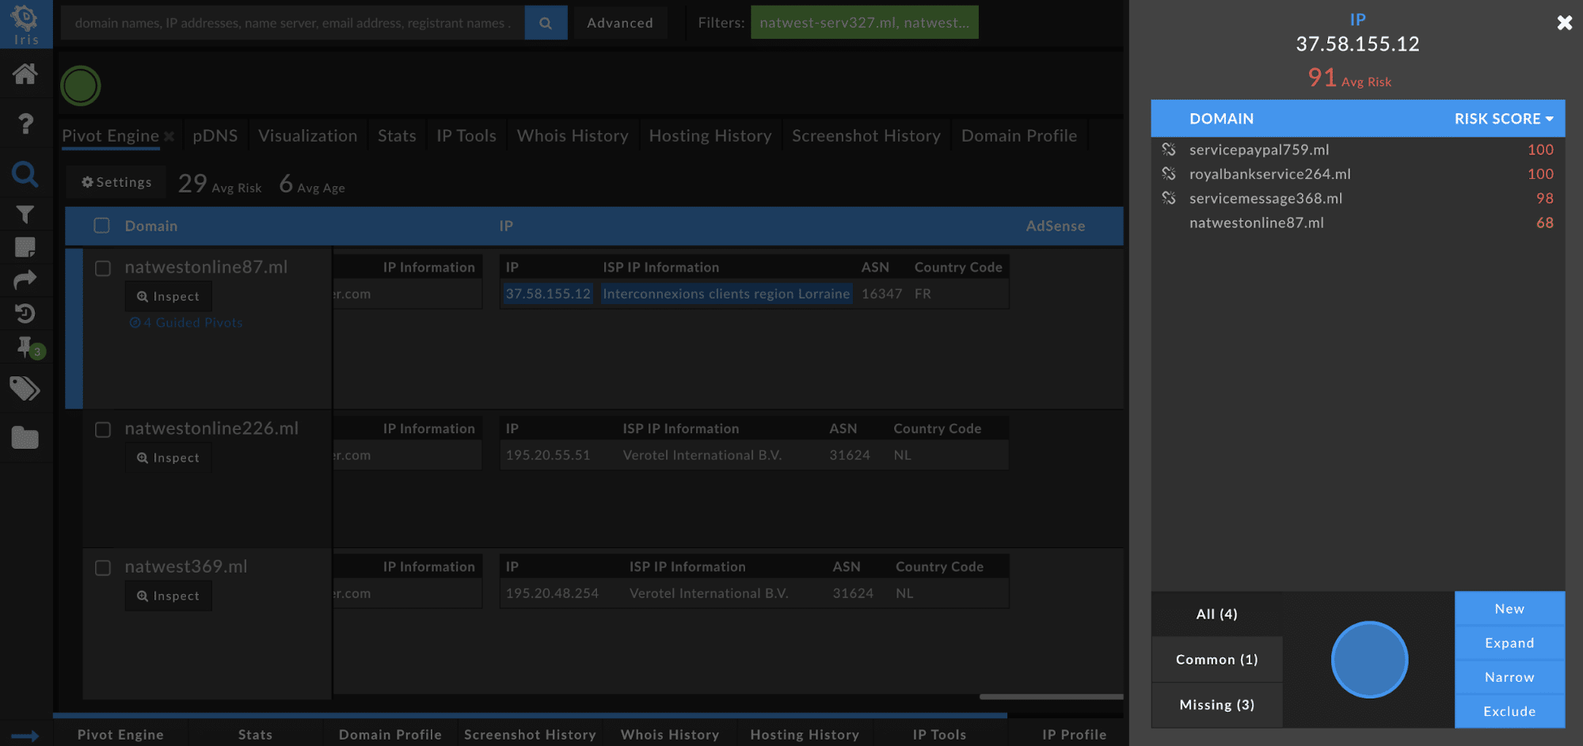Image resolution: width=1583 pixels, height=746 pixels.
Task: Click the horizontal scrollbar of results table
Action: click(x=1051, y=697)
